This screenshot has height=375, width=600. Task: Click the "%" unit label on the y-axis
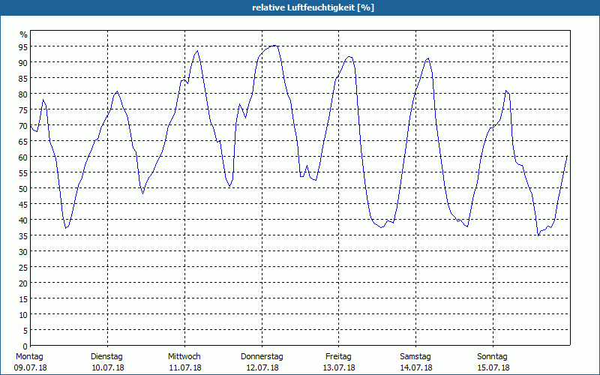(24, 34)
